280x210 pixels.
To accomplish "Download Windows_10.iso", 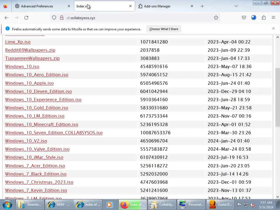I will pyautogui.click(x=22, y=67).
